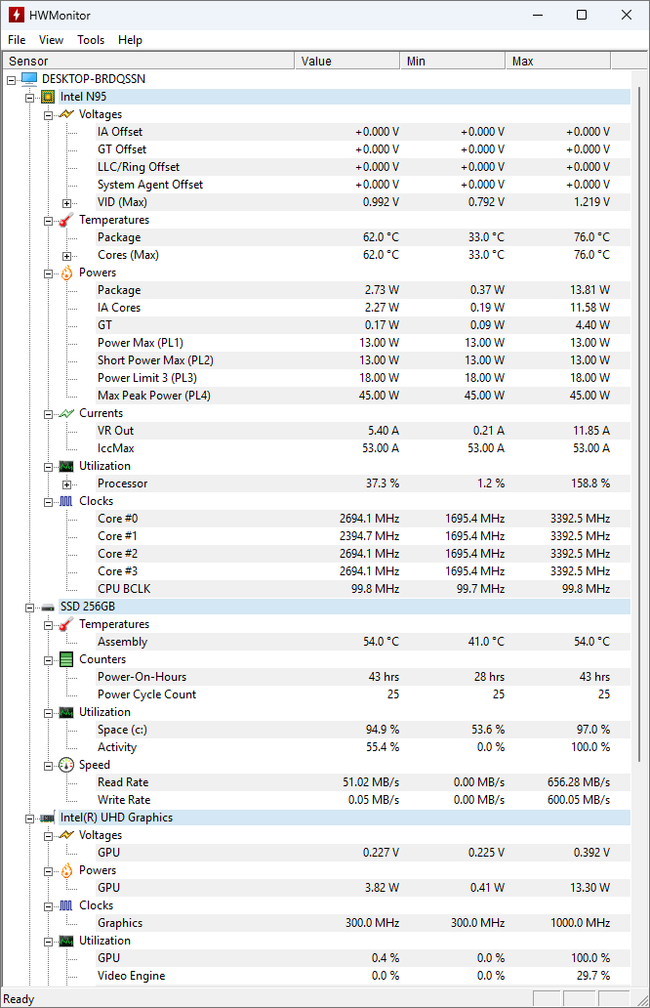Click the thermometer icon beside CPU Temperatures
The width and height of the screenshot is (650, 1008).
pyautogui.click(x=66, y=220)
